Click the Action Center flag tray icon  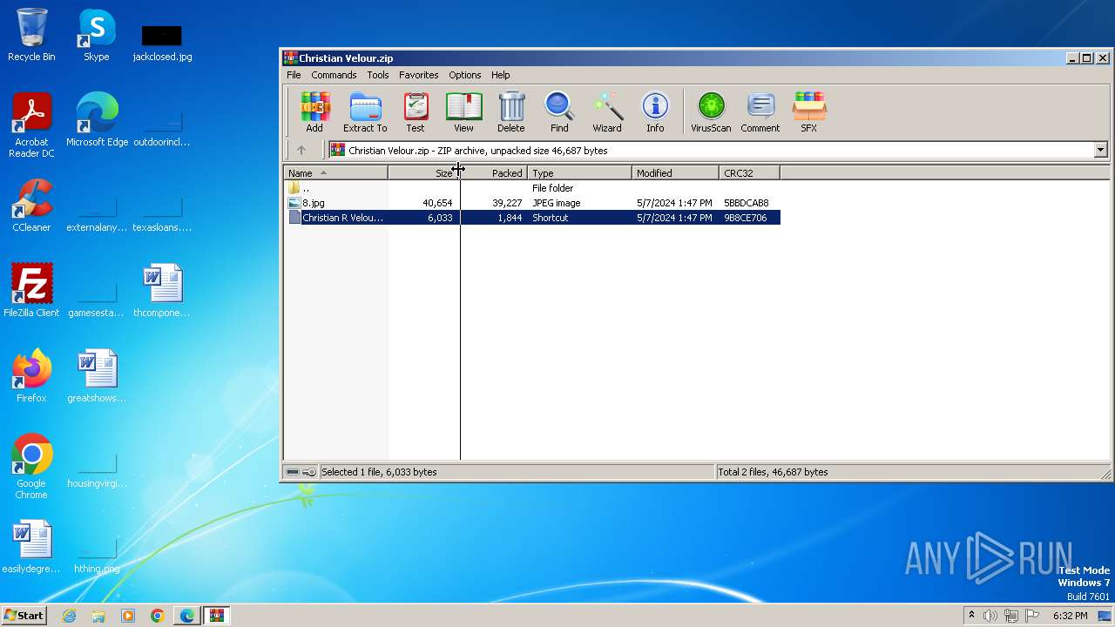coord(1032,616)
